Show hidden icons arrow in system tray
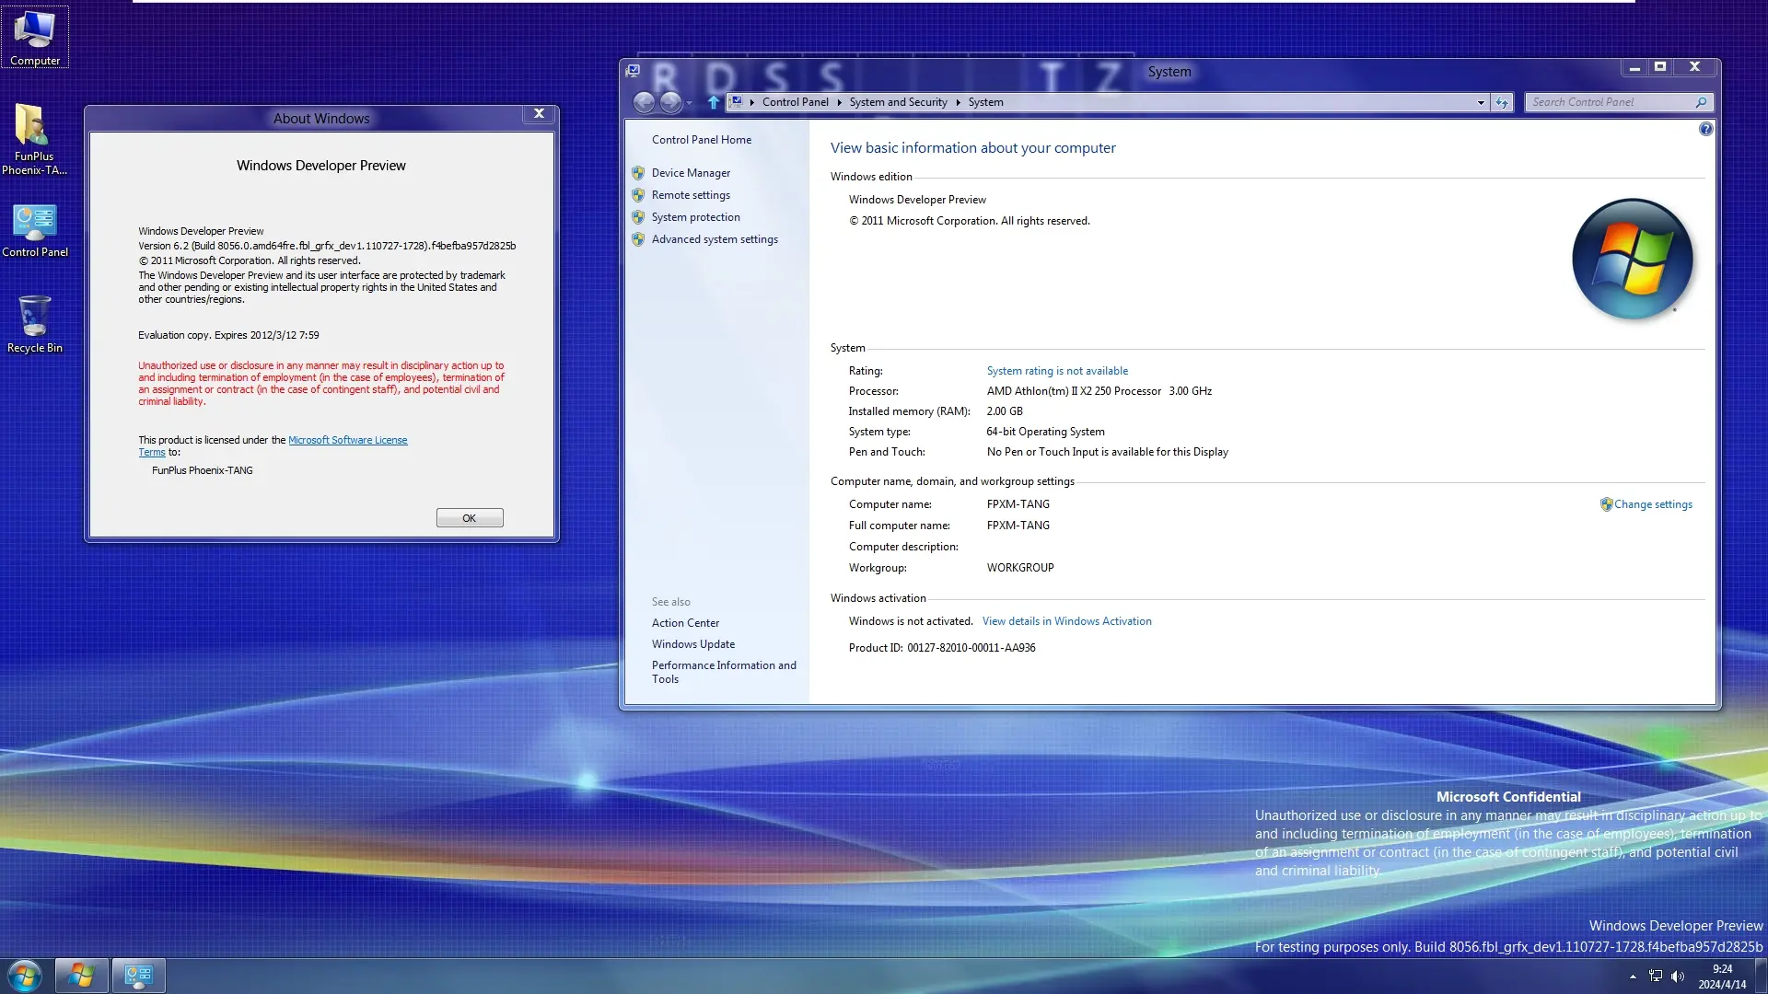Viewport: 1768px width, 994px height. coord(1633,977)
